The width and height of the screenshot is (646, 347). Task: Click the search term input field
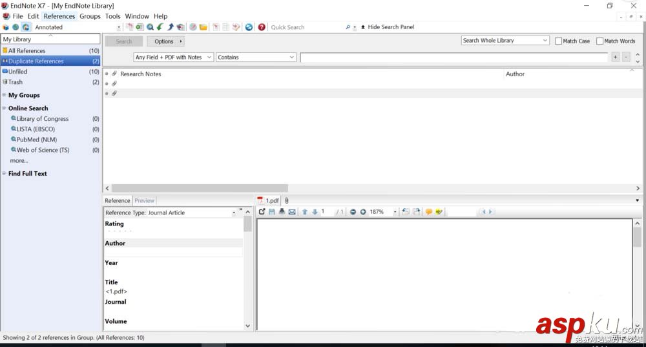pos(454,58)
